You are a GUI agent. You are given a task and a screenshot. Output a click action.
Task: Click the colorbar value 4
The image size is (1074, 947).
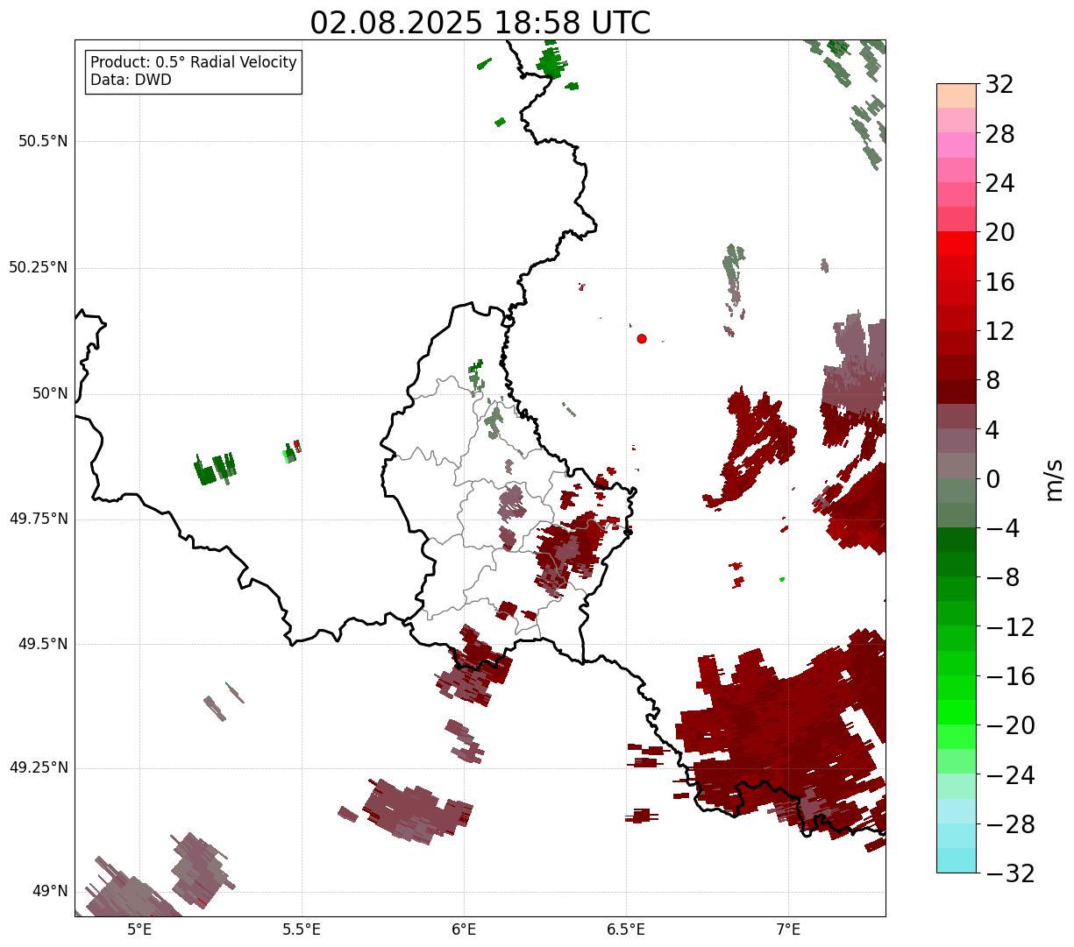(992, 429)
